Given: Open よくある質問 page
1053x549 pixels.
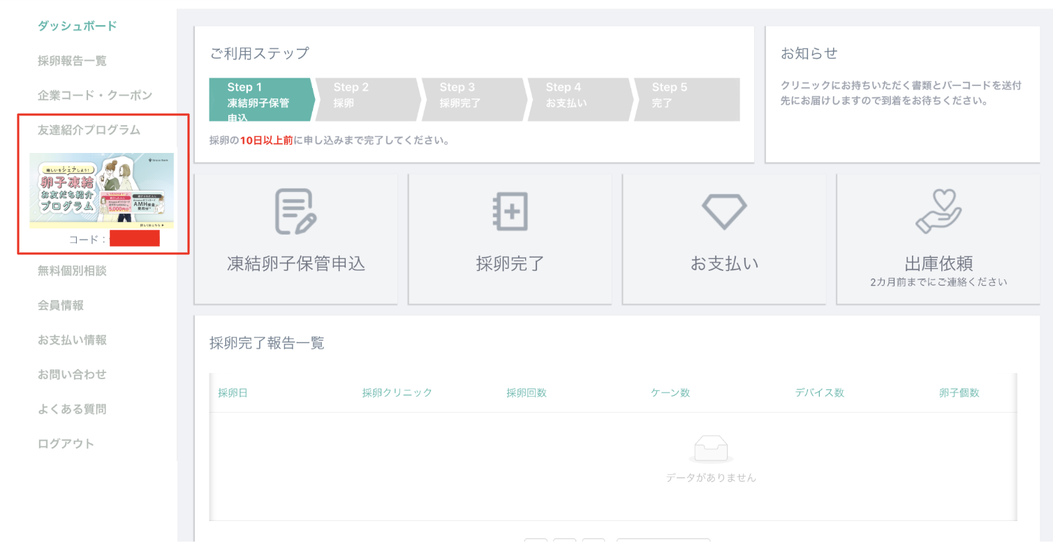Looking at the screenshot, I should tap(72, 409).
